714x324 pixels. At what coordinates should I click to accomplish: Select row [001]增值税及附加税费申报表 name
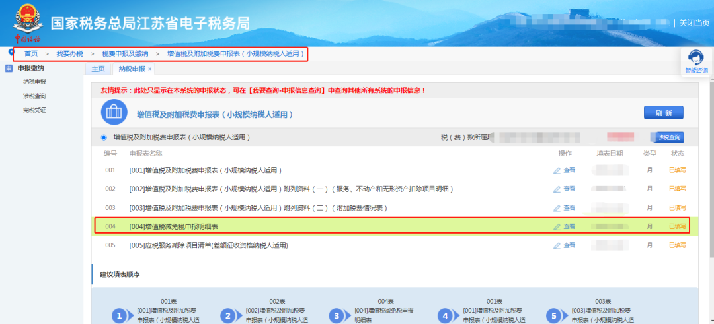coord(206,170)
